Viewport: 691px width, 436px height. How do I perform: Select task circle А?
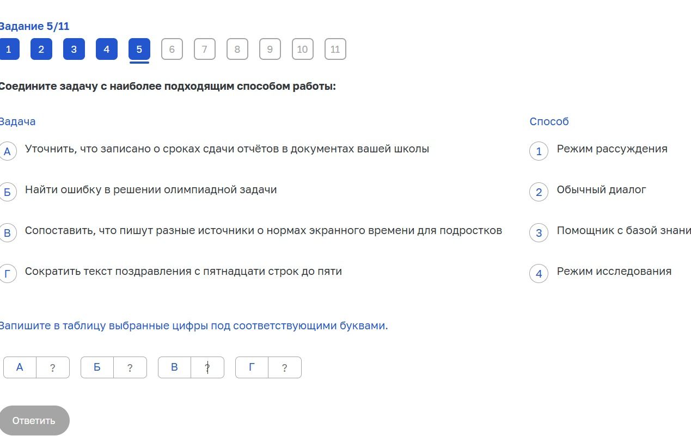click(7, 151)
